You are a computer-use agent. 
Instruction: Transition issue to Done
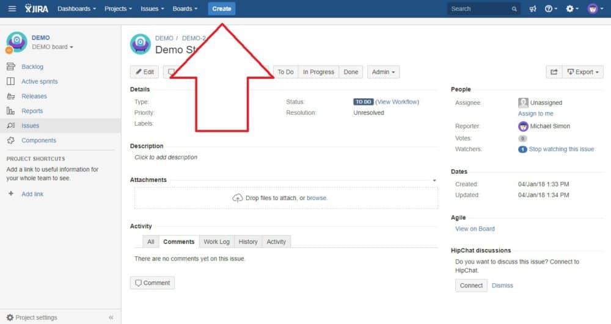(351, 72)
